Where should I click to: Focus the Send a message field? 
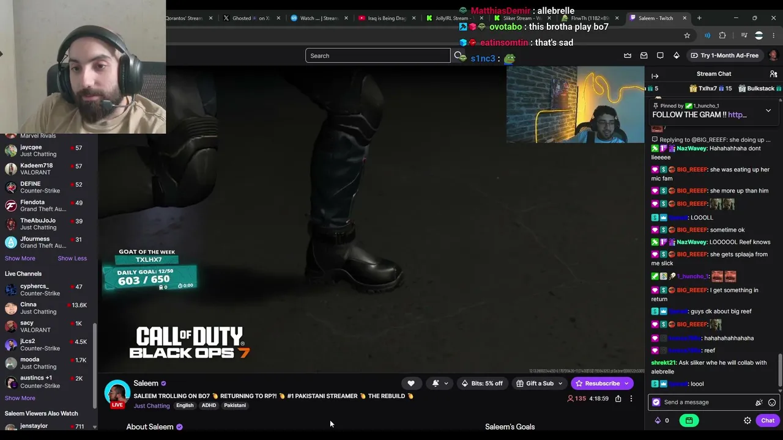[713, 402]
